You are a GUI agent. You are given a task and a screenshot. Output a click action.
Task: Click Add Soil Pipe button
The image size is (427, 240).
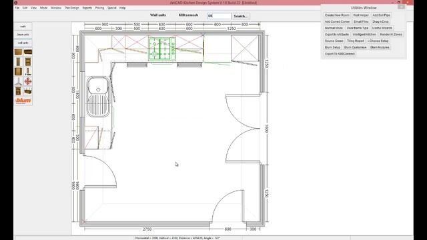381,15
